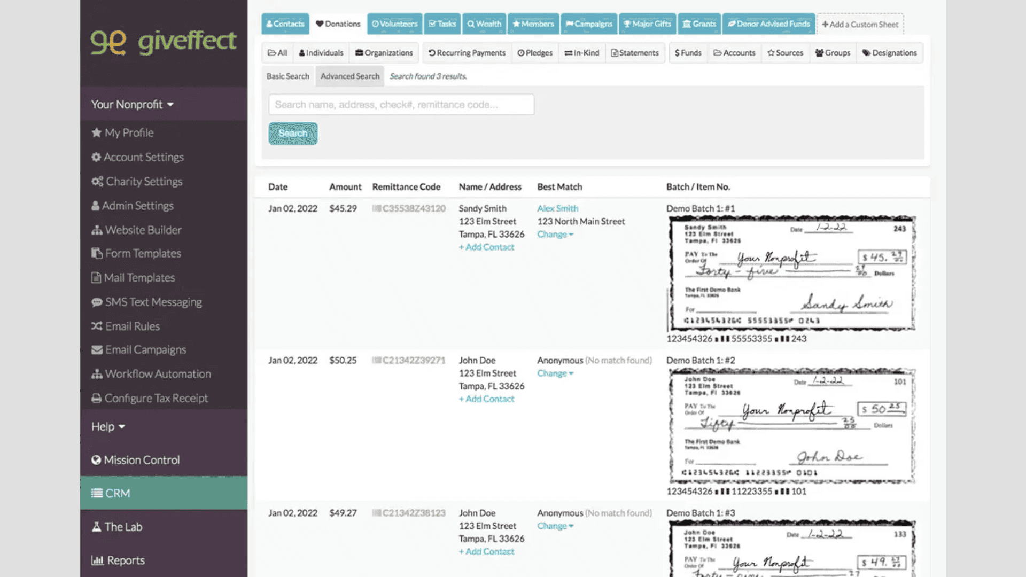Filter donations by Individuals
The image size is (1026, 577).
[321, 53]
